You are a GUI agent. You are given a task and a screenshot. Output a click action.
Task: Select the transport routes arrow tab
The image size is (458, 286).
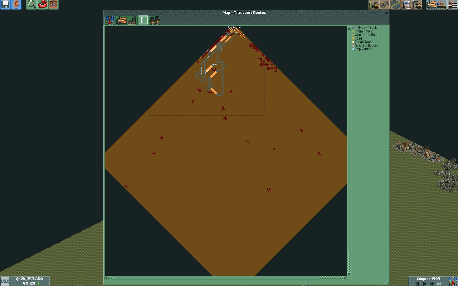(x=143, y=20)
